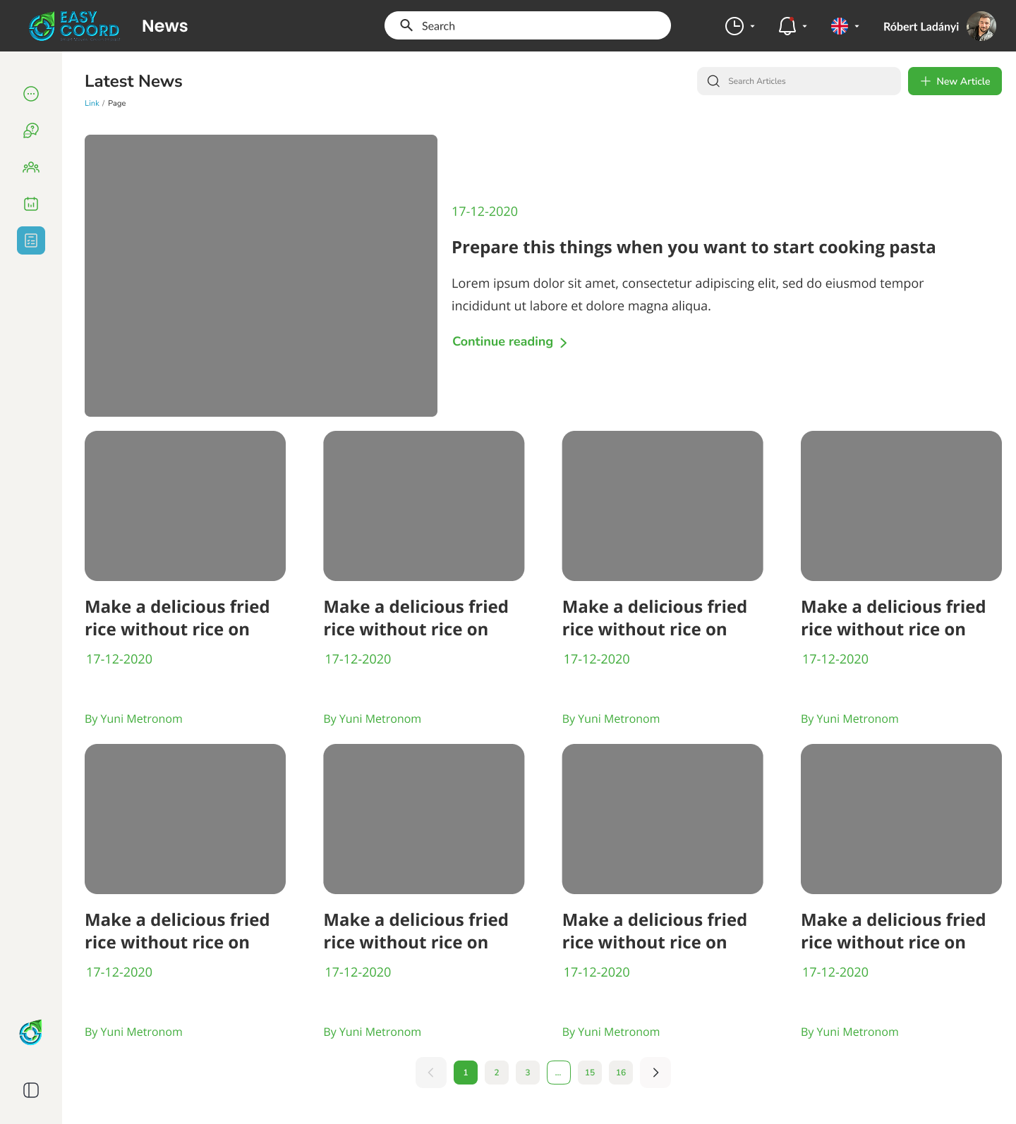This screenshot has height=1124, width=1016.
Task: Open the featured pasta article image
Action: tap(261, 276)
